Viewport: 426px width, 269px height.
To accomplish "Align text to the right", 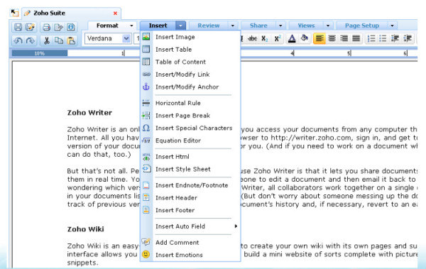I will coord(344,38).
